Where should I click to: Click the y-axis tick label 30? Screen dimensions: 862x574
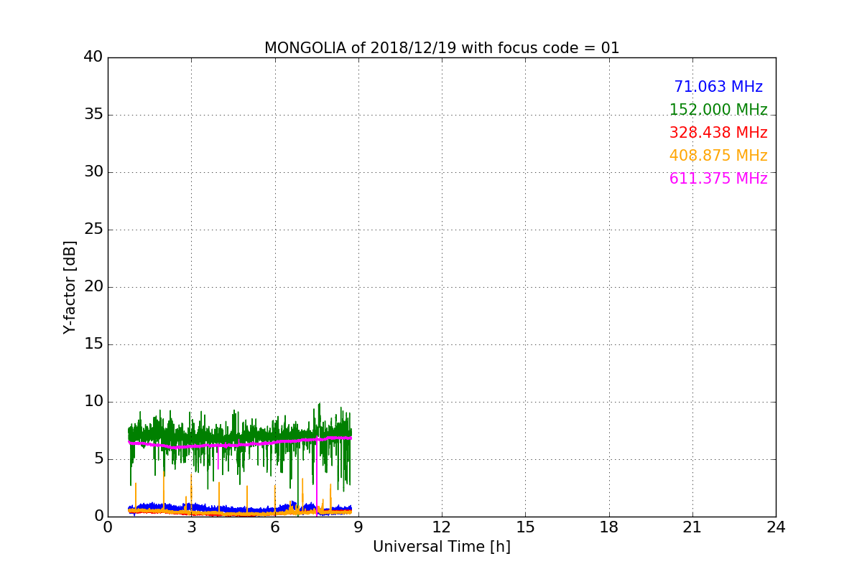point(93,172)
